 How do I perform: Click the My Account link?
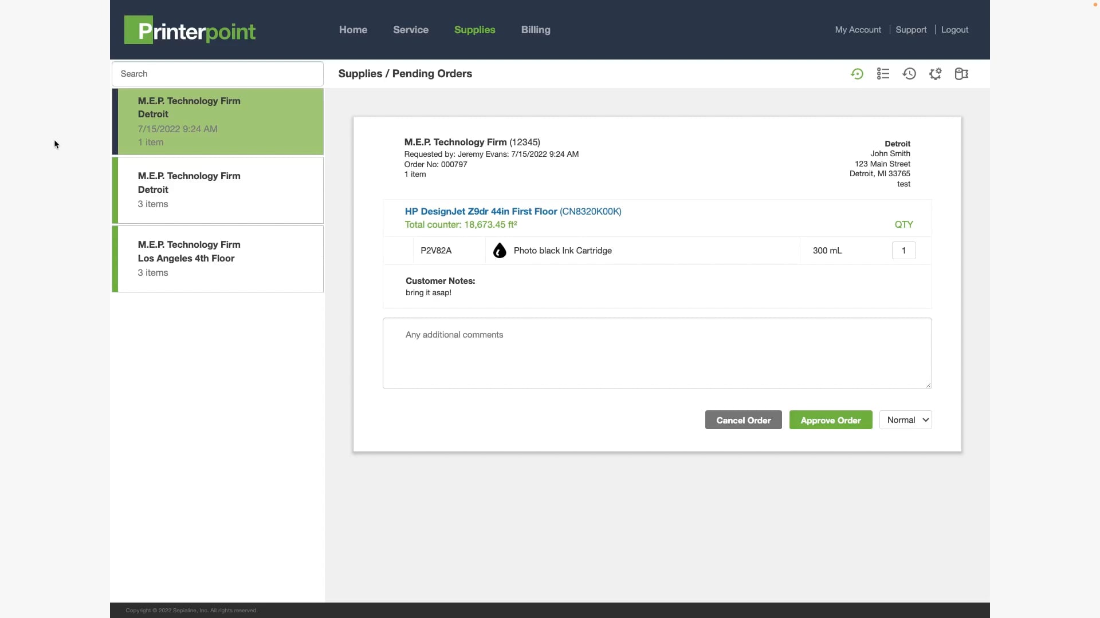858,29
